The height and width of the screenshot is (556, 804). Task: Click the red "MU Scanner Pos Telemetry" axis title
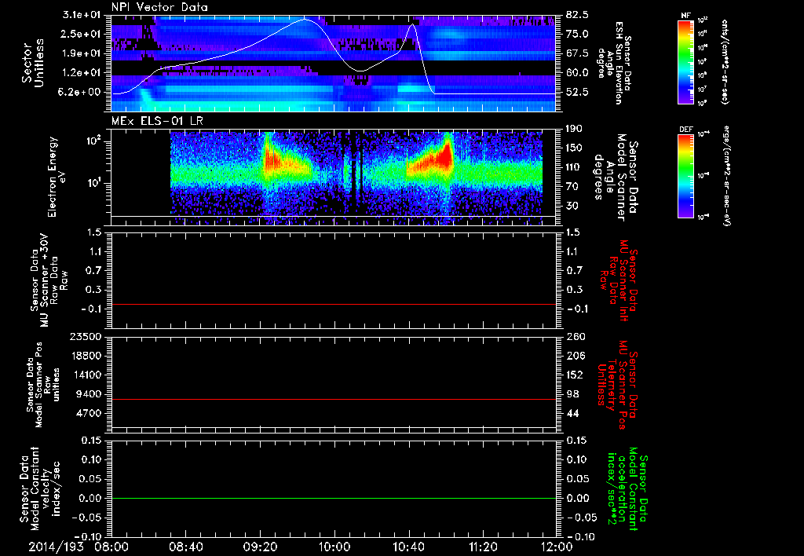click(617, 385)
